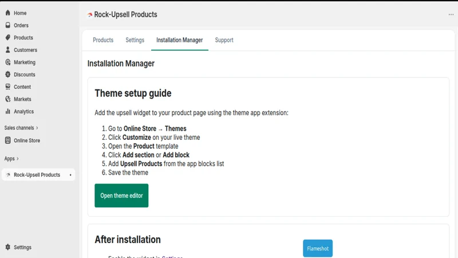Open Customers in the sidebar

tap(25, 50)
